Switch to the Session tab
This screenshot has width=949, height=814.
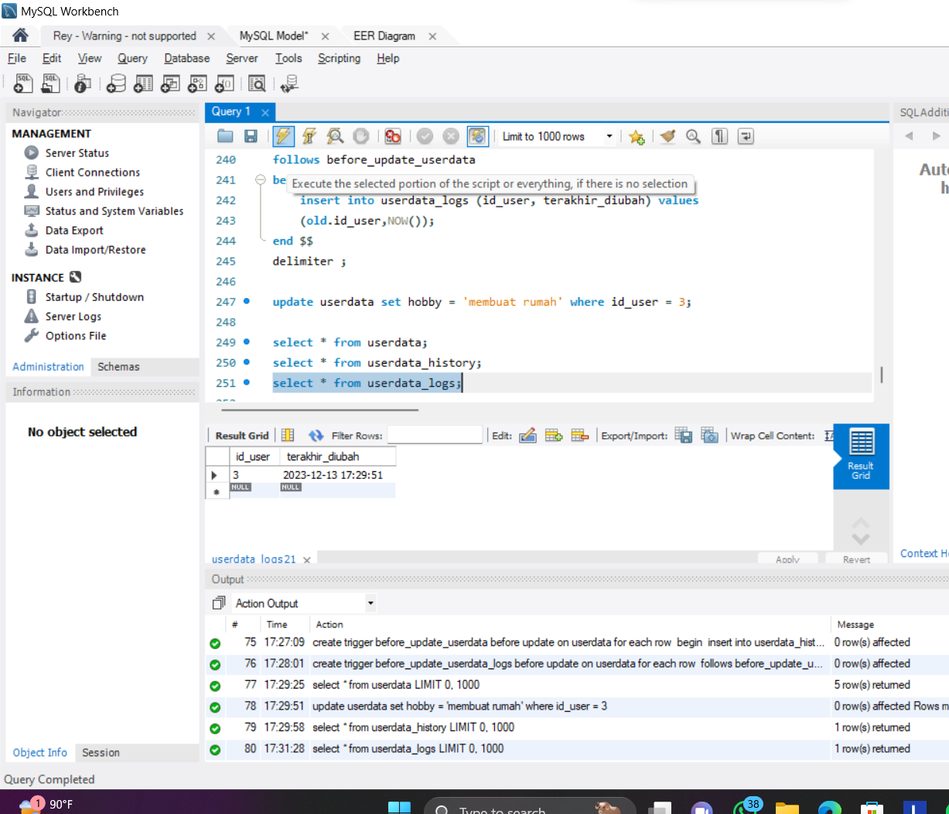(x=101, y=752)
